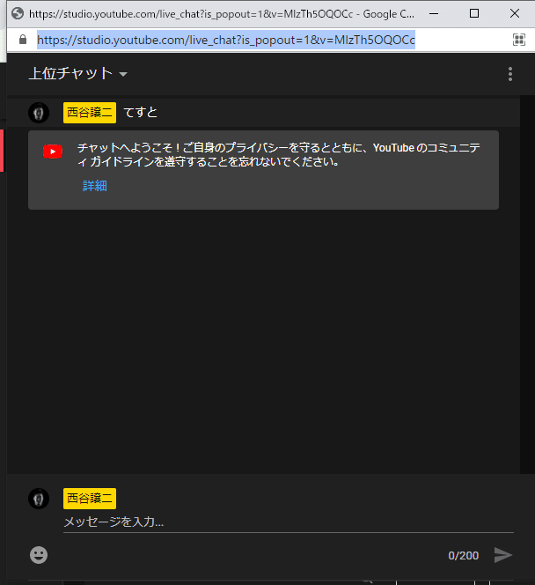Click the globe icon in title bar
The height and width of the screenshot is (585, 535).
click(18, 13)
